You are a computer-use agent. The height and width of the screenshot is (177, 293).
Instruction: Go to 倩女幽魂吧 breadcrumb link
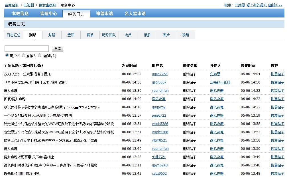point(48,5)
